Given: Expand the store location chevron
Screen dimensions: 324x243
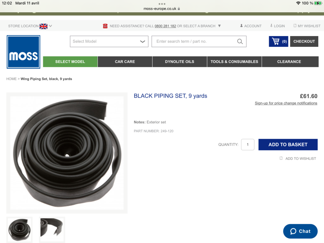Looking at the screenshot, I should coord(50,26).
